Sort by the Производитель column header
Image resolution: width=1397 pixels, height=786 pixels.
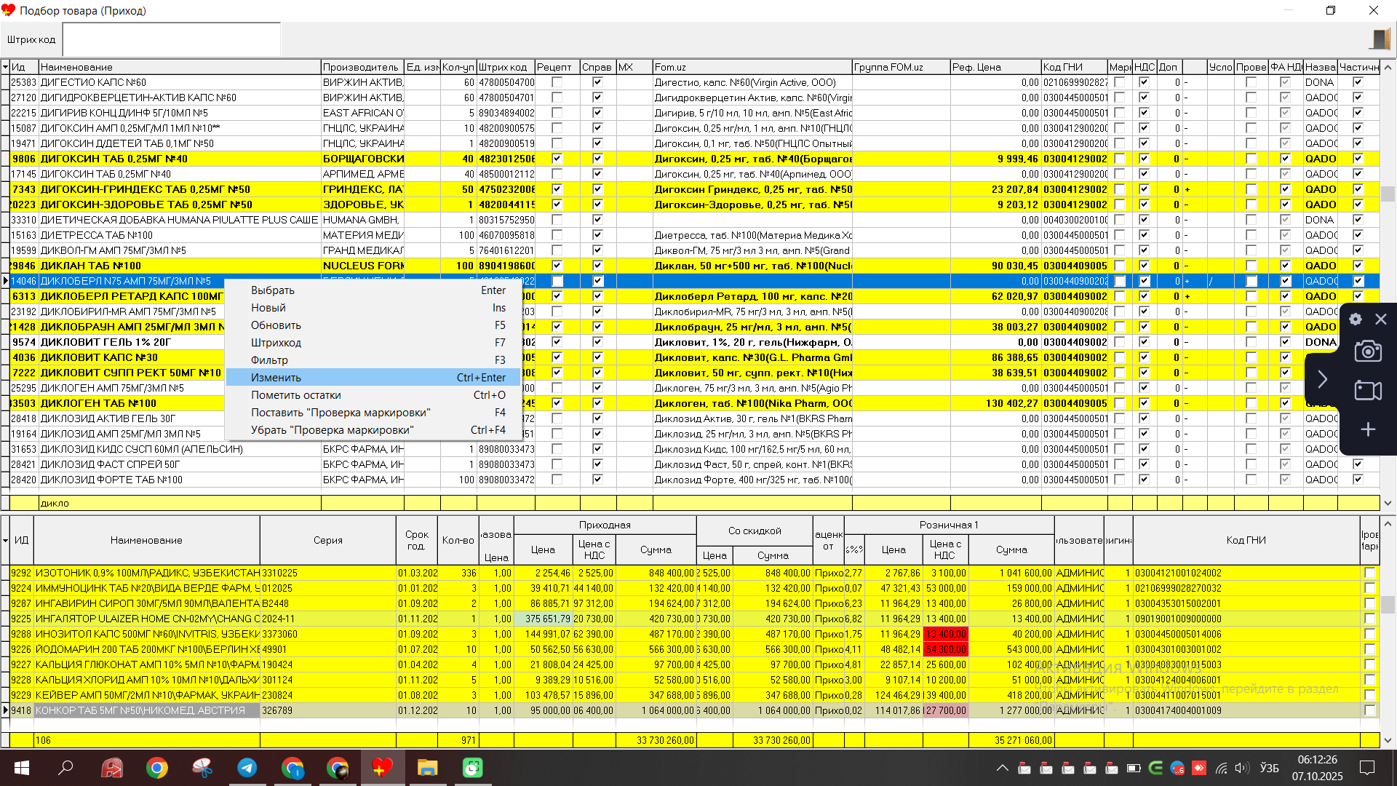coord(361,67)
